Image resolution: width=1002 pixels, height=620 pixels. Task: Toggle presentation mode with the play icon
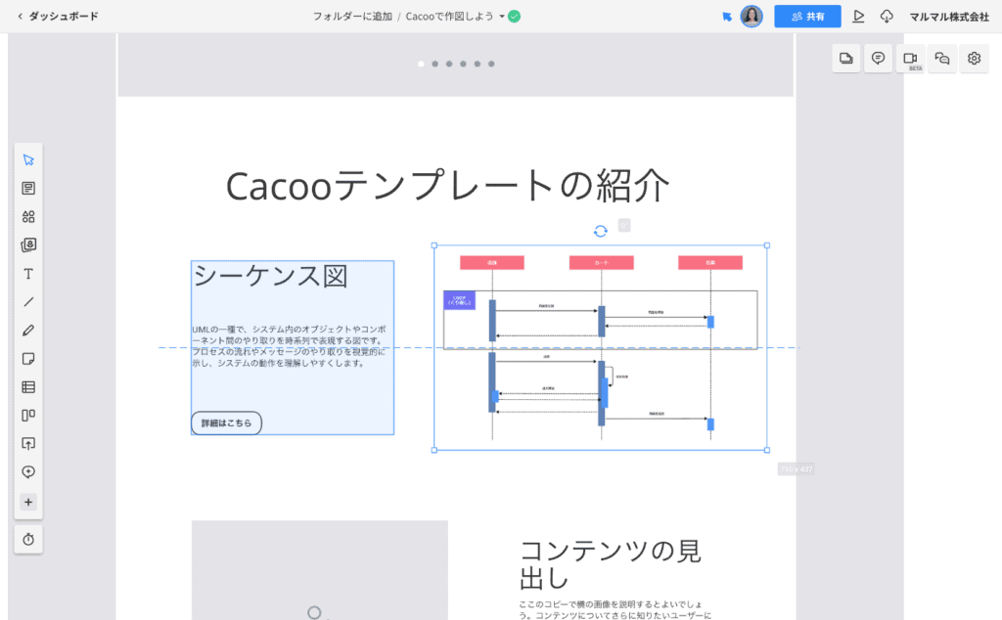click(x=858, y=16)
